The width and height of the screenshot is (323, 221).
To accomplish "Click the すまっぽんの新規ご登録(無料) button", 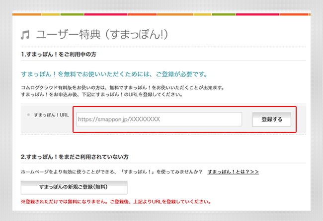I will [74, 187].
